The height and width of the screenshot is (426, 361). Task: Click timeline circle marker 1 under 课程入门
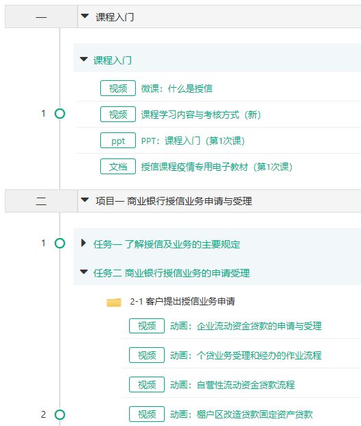click(60, 114)
